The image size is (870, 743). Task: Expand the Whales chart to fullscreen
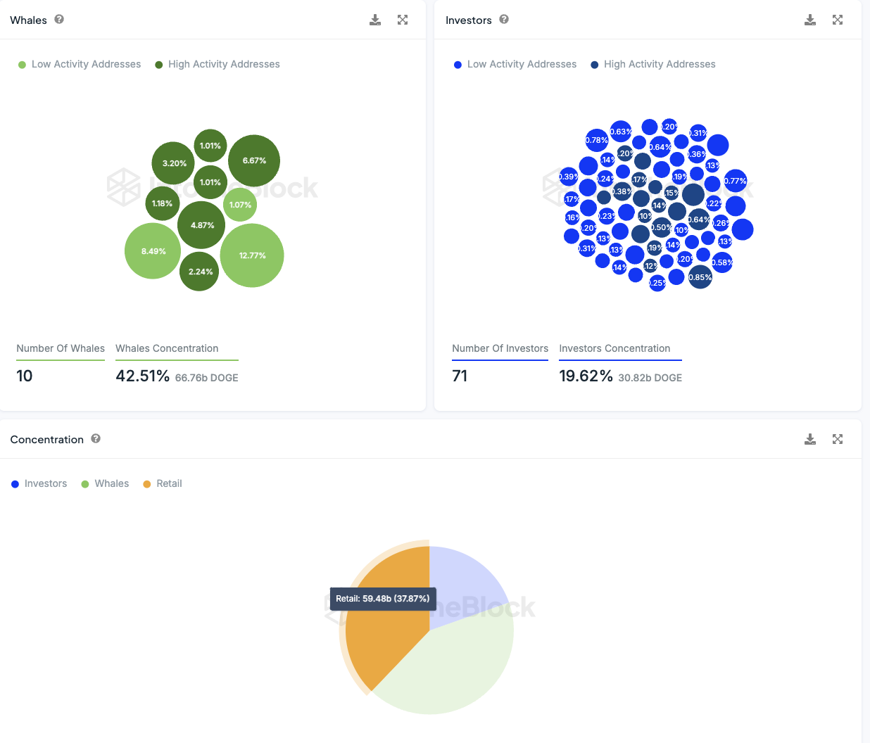(x=403, y=20)
